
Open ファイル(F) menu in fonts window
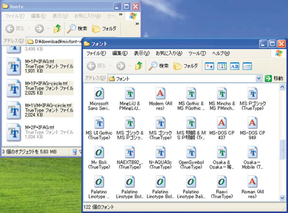(15, 16)
